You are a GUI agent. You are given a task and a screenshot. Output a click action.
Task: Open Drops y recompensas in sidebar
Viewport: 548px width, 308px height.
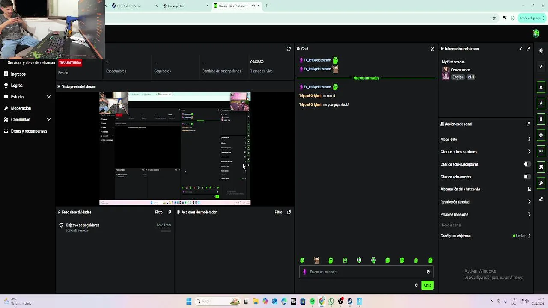29,131
